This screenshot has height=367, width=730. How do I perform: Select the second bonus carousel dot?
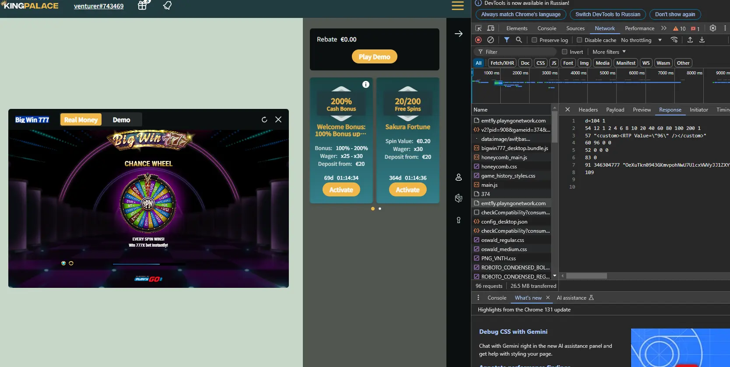click(x=380, y=209)
